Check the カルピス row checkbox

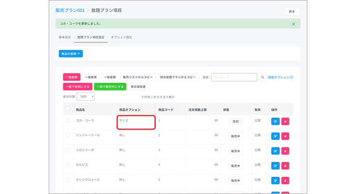pos(68,165)
